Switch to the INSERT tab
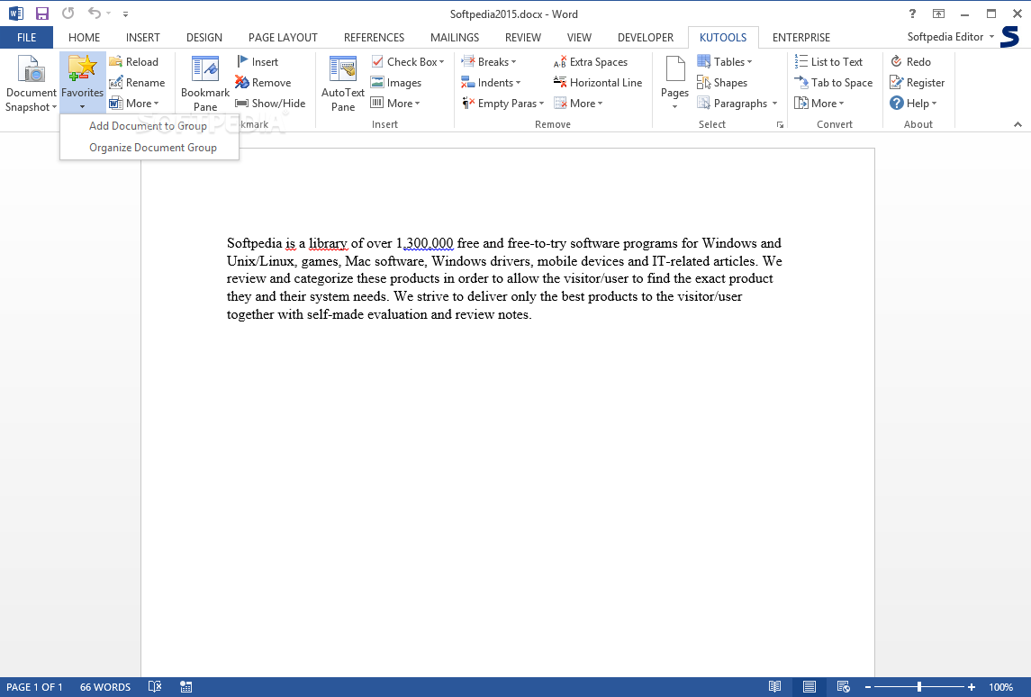The width and height of the screenshot is (1031, 697). click(x=142, y=38)
